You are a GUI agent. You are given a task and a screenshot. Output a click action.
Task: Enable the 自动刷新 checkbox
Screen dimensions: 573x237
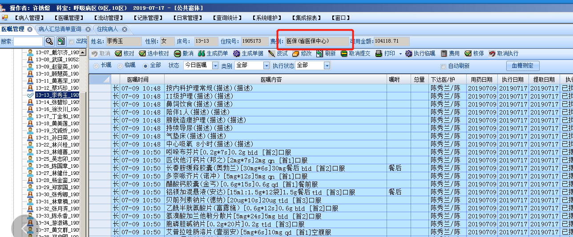click(443, 66)
